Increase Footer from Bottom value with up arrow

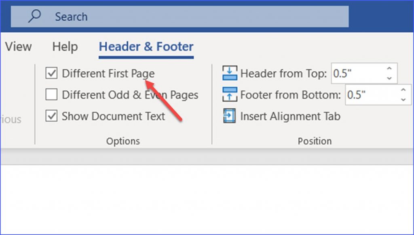click(403, 90)
